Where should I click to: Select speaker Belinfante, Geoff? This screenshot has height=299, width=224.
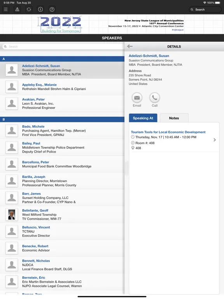click(x=62, y=215)
